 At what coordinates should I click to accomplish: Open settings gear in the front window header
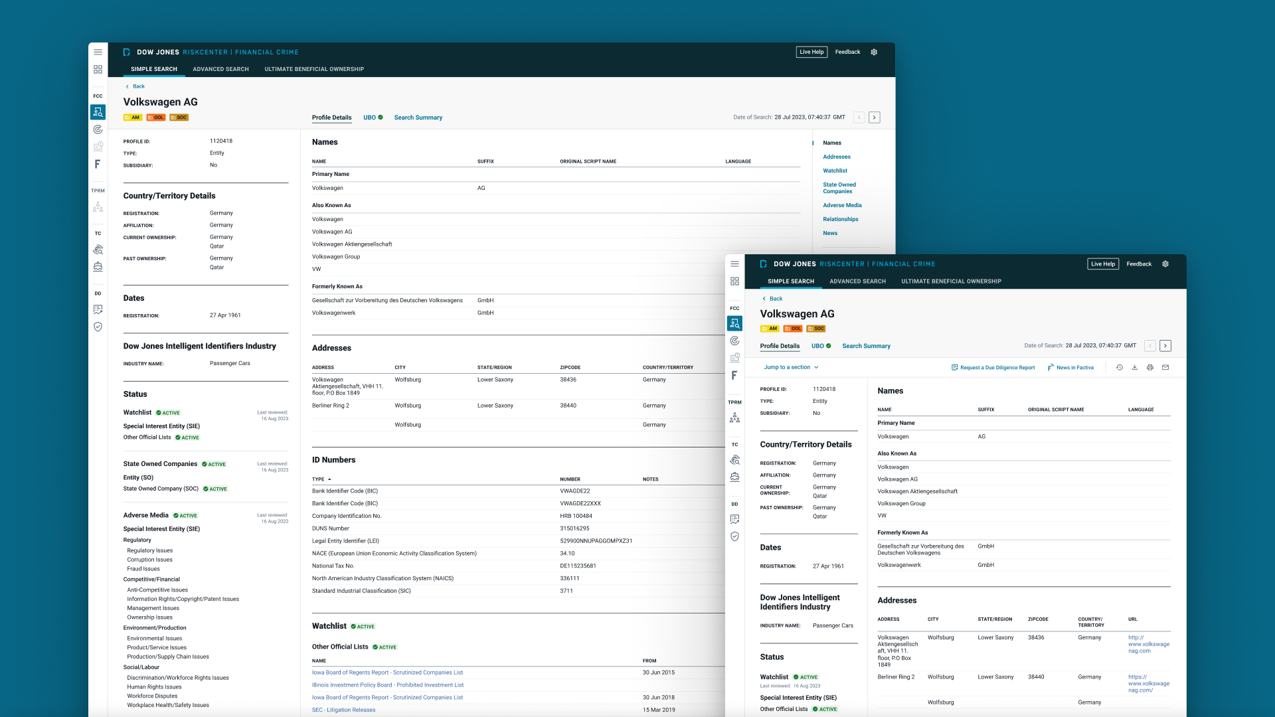pyautogui.click(x=1165, y=264)
